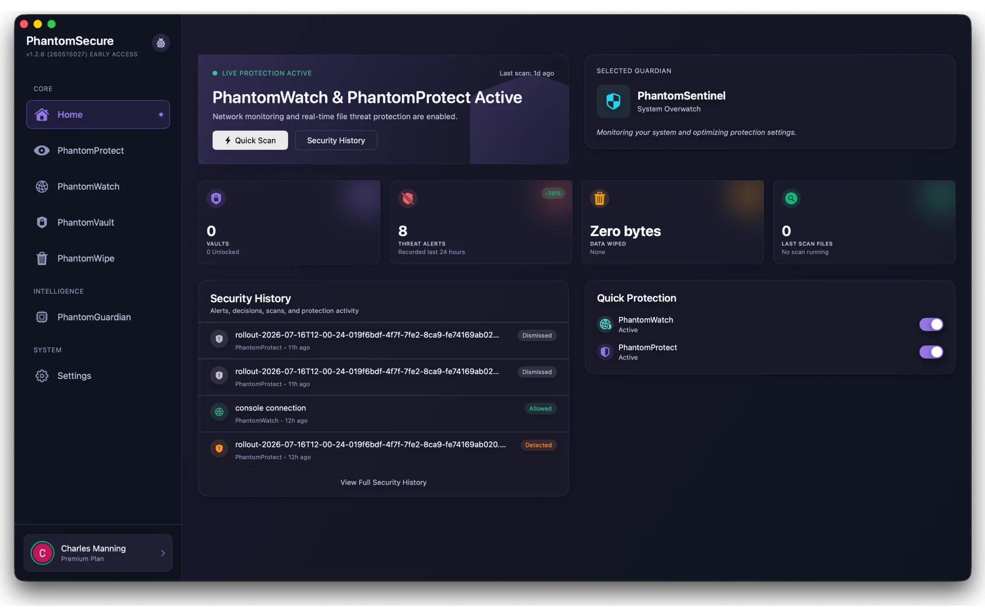Click the PhantomWatch · 12h ago timestamp
The image size is (985, 616).
click(x=271, y=420)
